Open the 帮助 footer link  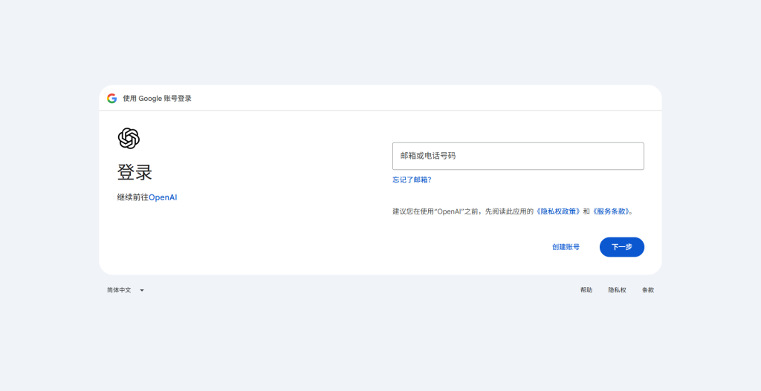point(586,290)
